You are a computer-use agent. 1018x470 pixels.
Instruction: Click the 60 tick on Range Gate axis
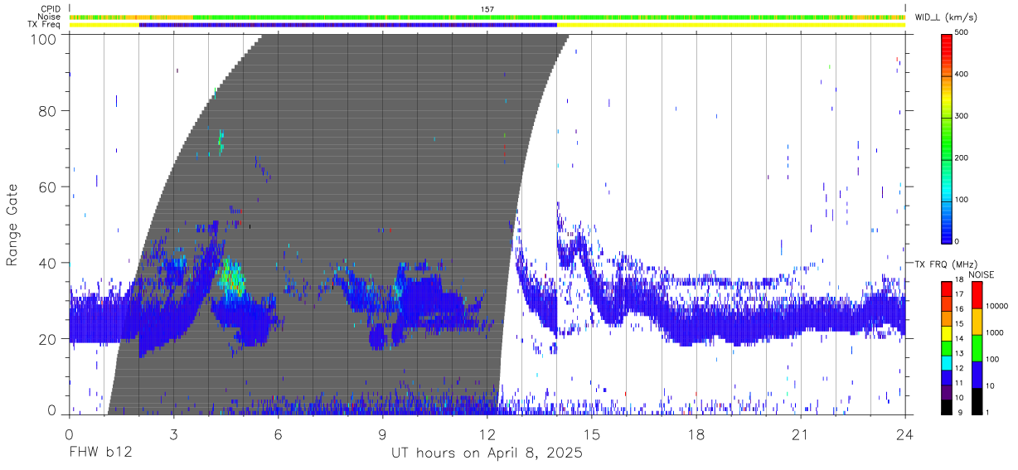[x=49, y=187]
